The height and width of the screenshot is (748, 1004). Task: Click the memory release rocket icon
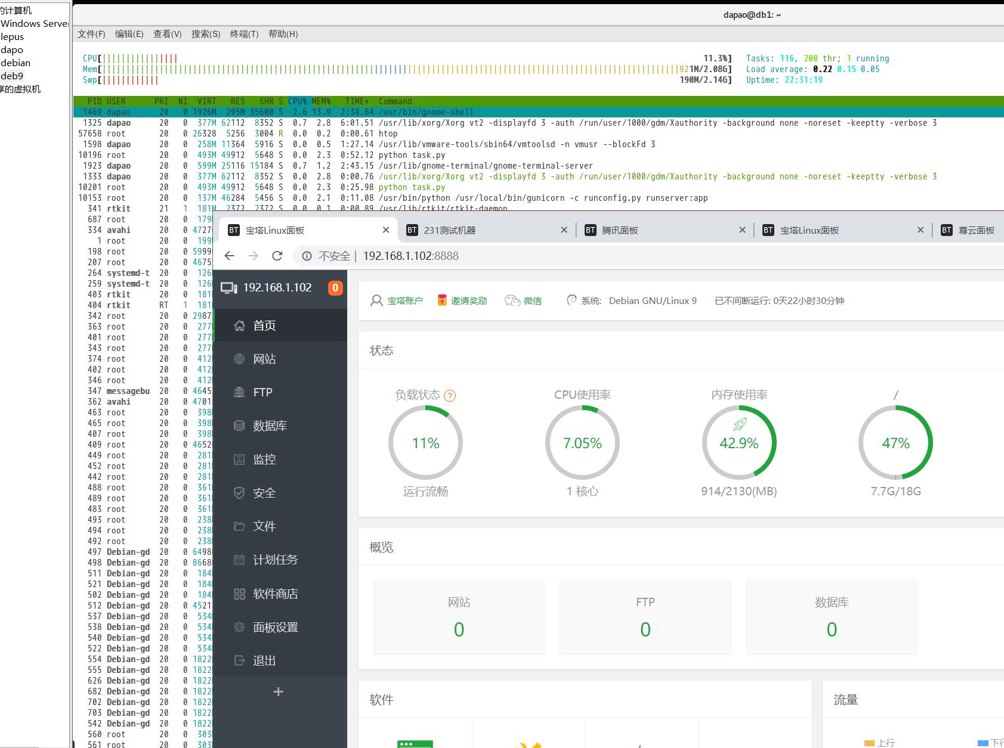pyautogui.click(x=740, y=424)
